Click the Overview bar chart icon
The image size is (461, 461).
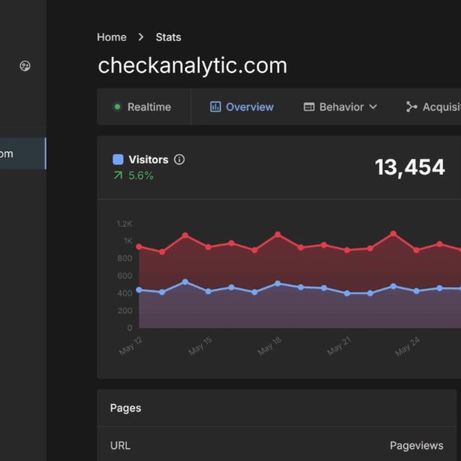coord(216,107)
